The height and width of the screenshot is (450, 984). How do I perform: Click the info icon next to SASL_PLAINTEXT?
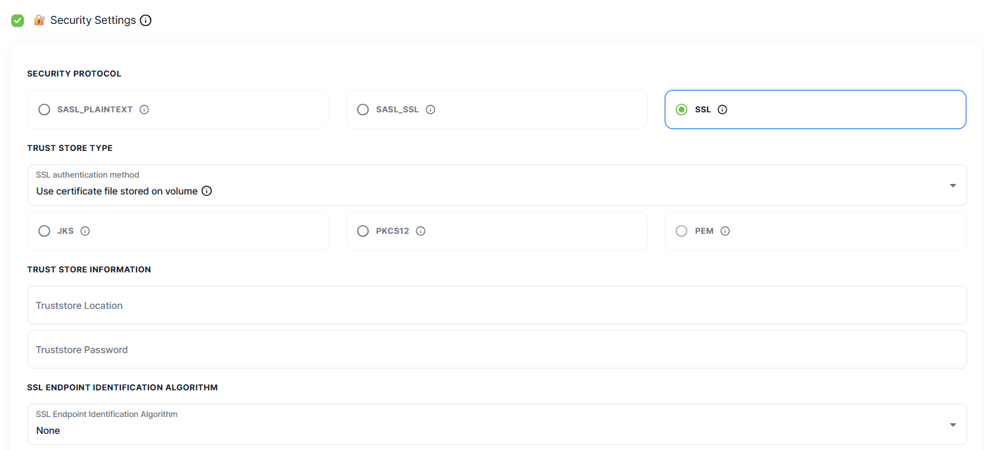144,110
